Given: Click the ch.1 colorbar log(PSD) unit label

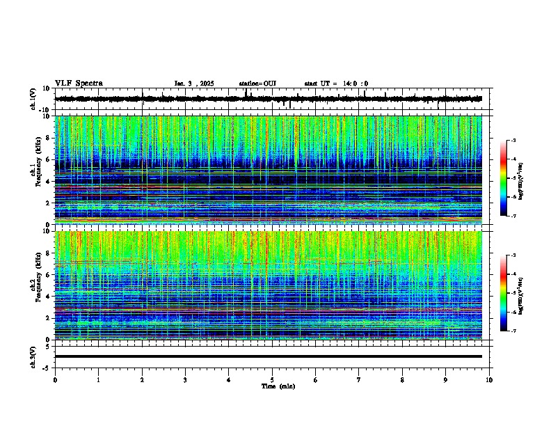Looking at the screenshot, I should point(521,182).
